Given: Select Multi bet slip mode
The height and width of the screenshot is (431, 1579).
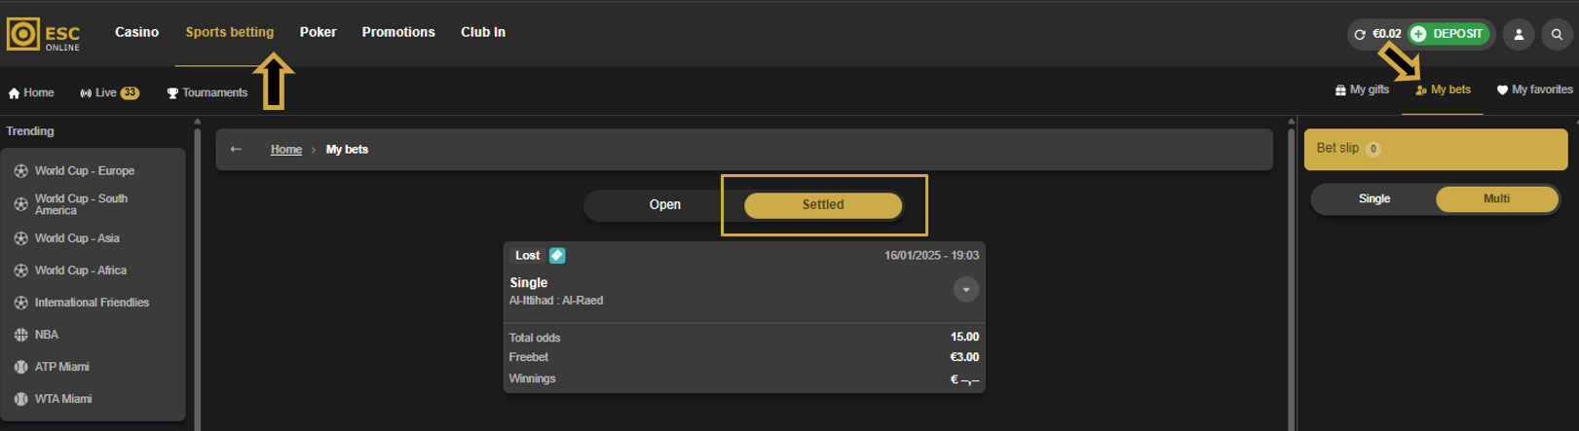Looking at the screenshot, I should pyautogui.click(x=1497, y=198).
